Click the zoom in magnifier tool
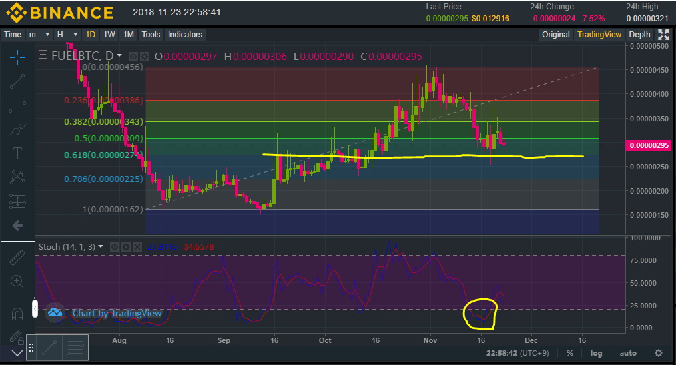 (17, 282)
